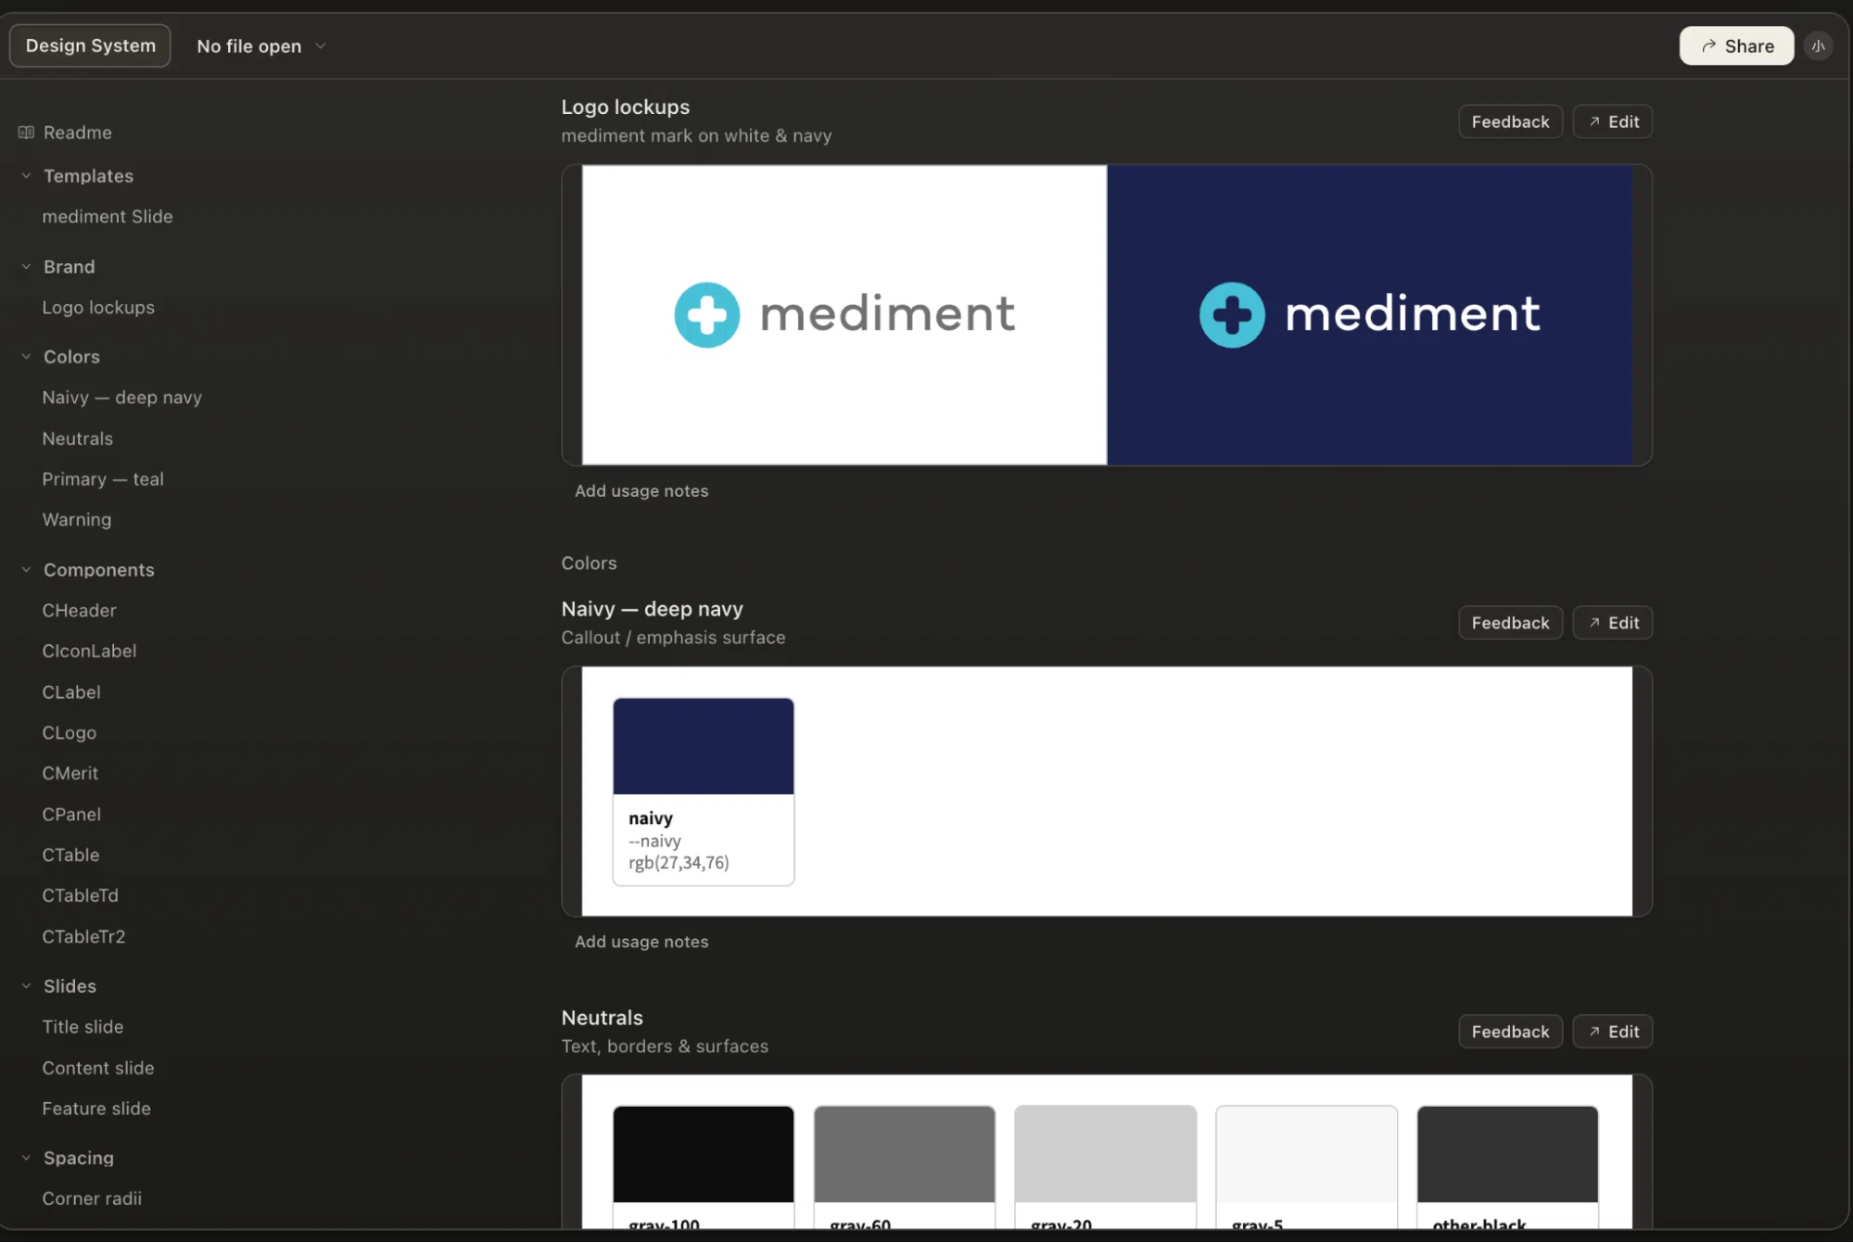Click the Share button
Screen dimensions: 1853x1243
pos(1736,45)
